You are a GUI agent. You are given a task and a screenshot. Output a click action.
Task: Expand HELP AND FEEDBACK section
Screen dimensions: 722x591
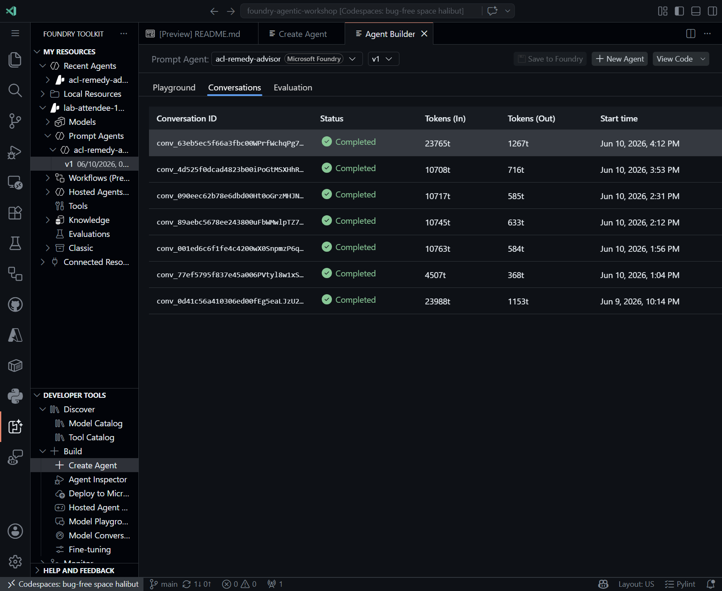[x=84, y=571]
